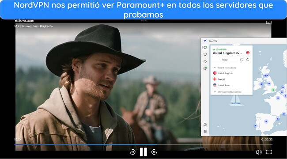Open the subtitles and captions menu
Viewport: 287px width, 159px height.
click(x=269, y=23)
